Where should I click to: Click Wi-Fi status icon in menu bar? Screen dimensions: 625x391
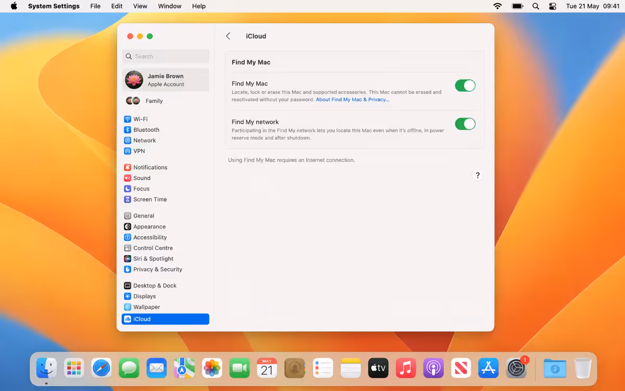point(498,6)
